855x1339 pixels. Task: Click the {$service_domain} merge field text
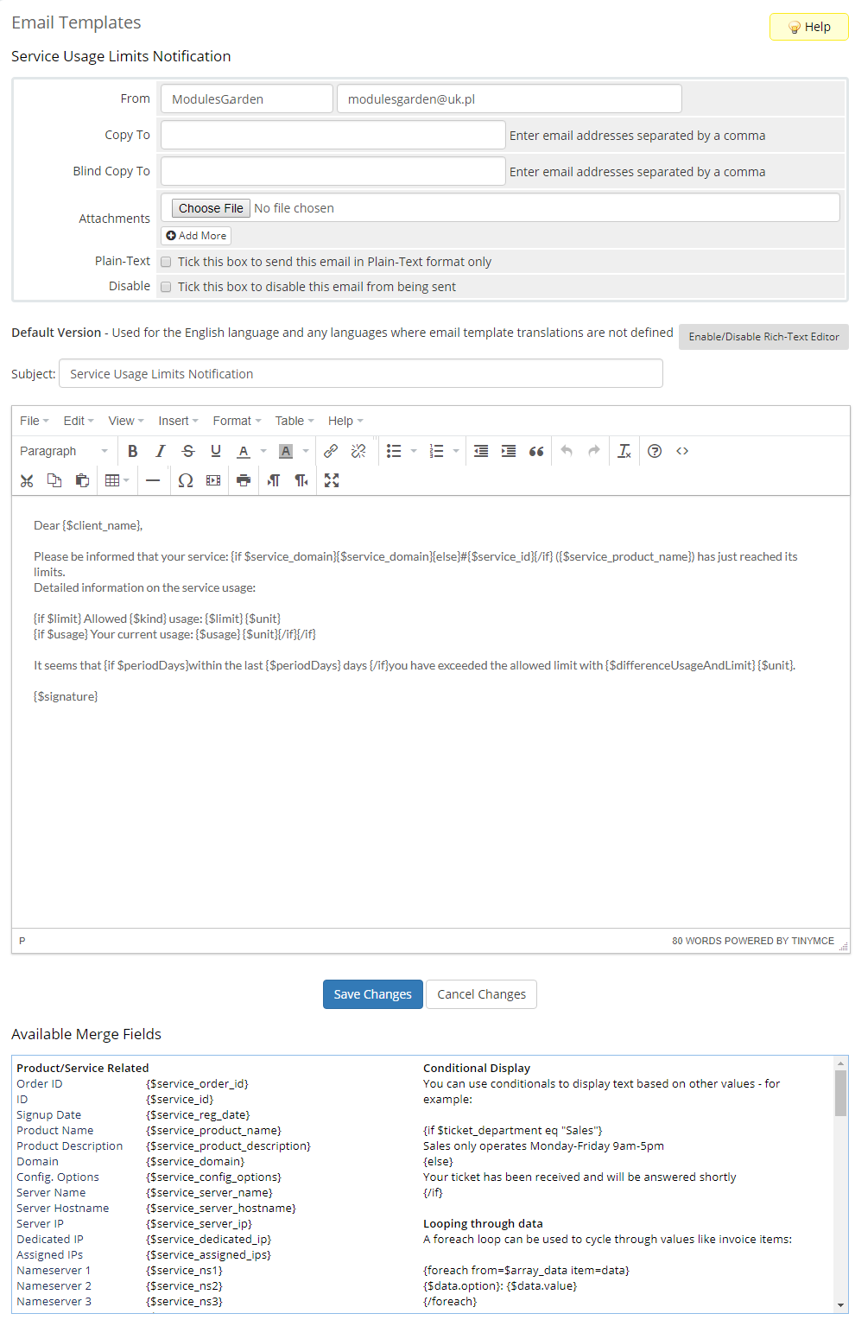click(x=195, y=1162)
